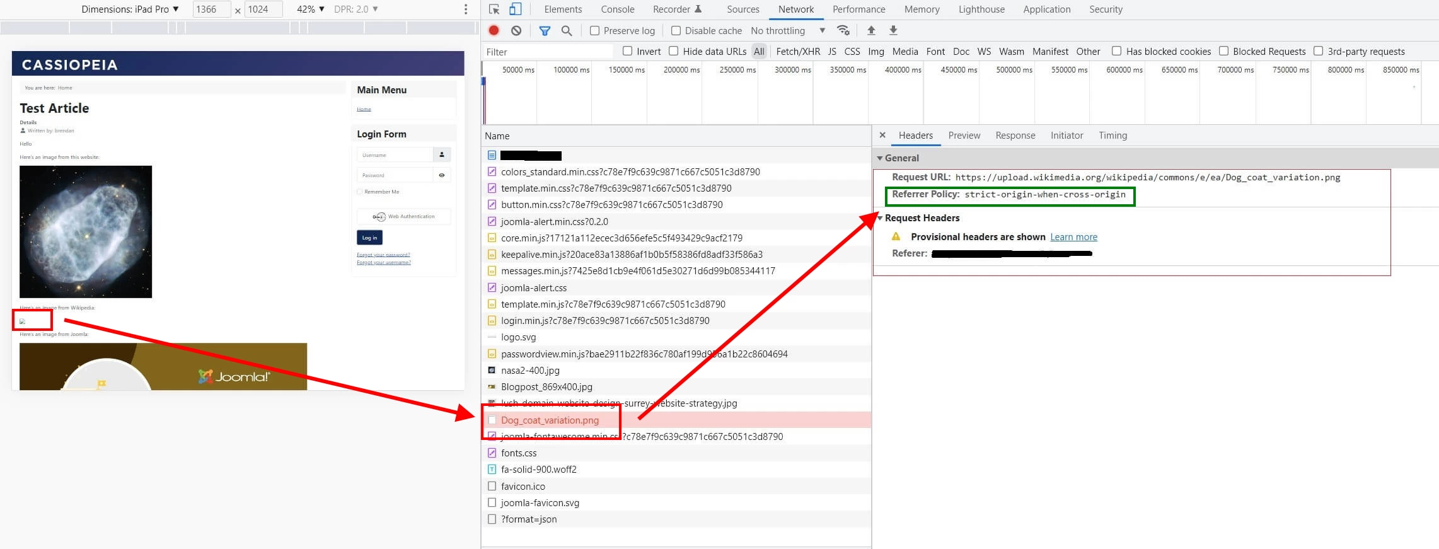Open the Dimensions iPad Pro dropdown
The width and height of the screenshot is (1439, 549).
click(130, 9)
